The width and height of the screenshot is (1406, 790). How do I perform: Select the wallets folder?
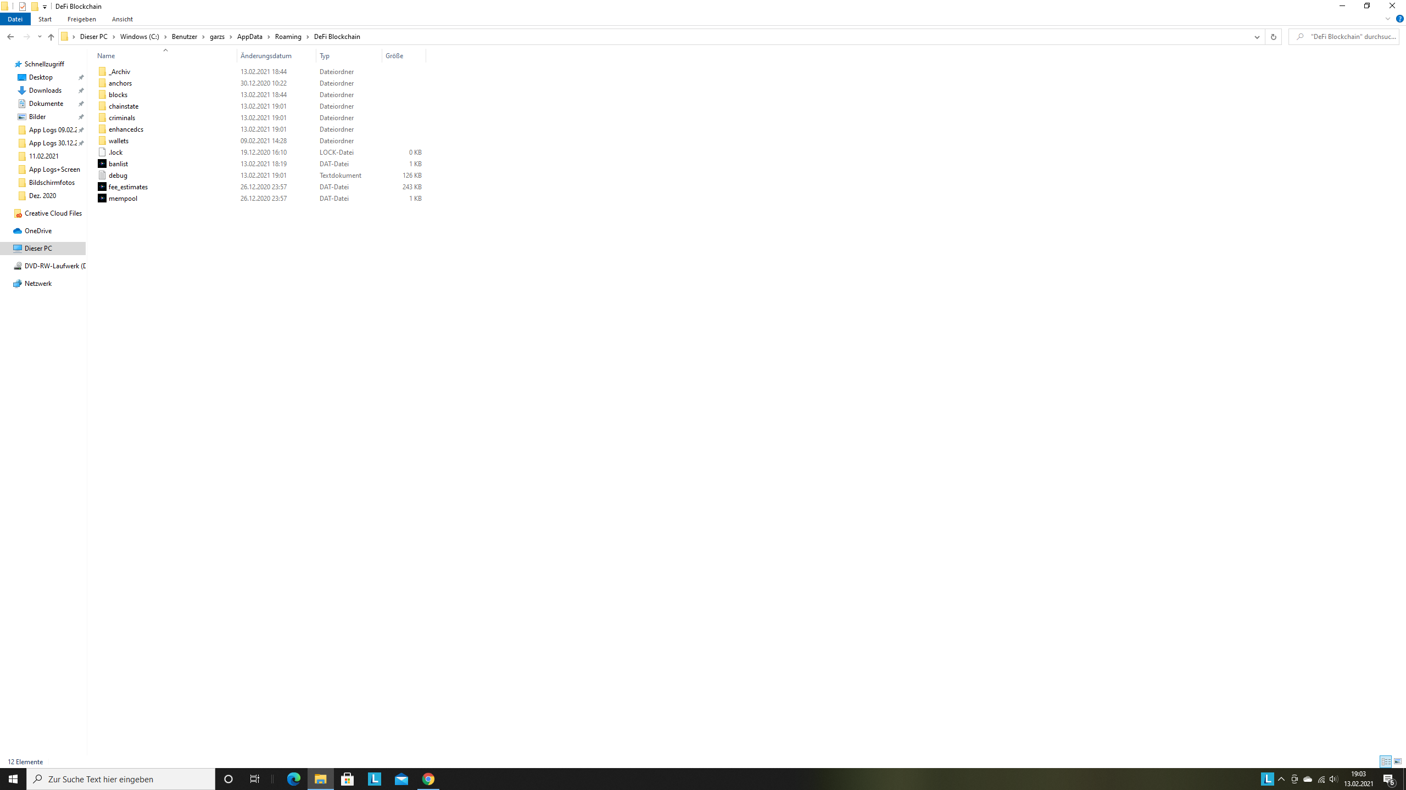(118, 140)
